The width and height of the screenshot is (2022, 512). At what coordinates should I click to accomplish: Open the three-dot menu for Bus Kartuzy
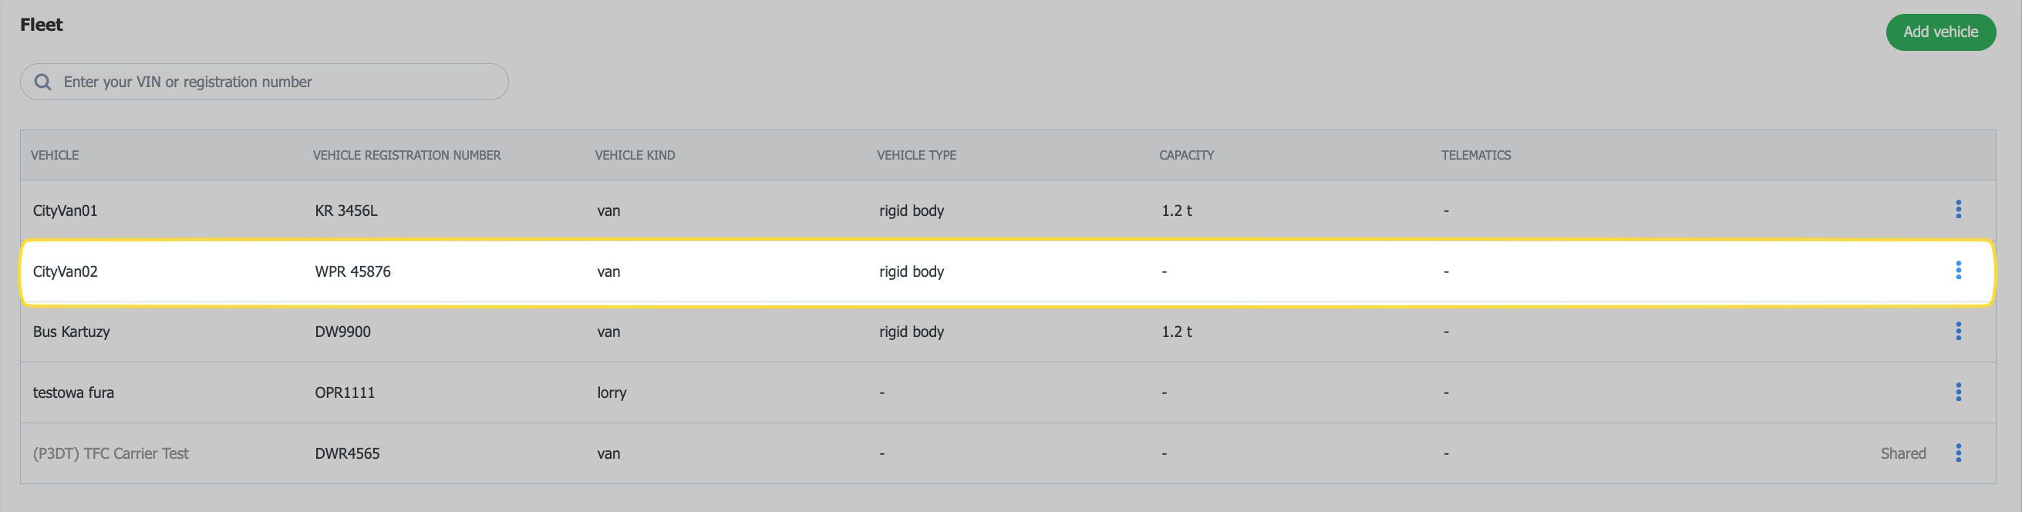point(1958,332)
